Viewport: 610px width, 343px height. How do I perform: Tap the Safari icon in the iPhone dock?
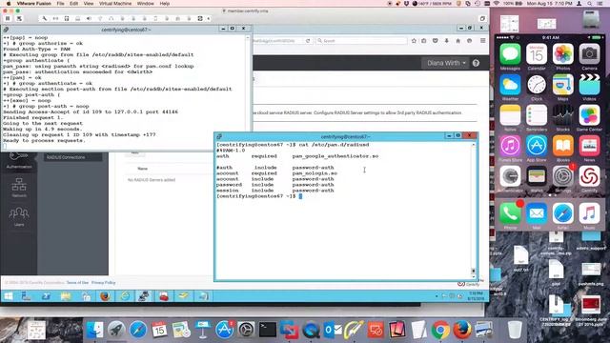click(563, 213)
